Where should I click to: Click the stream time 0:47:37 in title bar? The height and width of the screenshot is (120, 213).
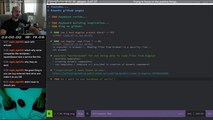click(87, 2)
